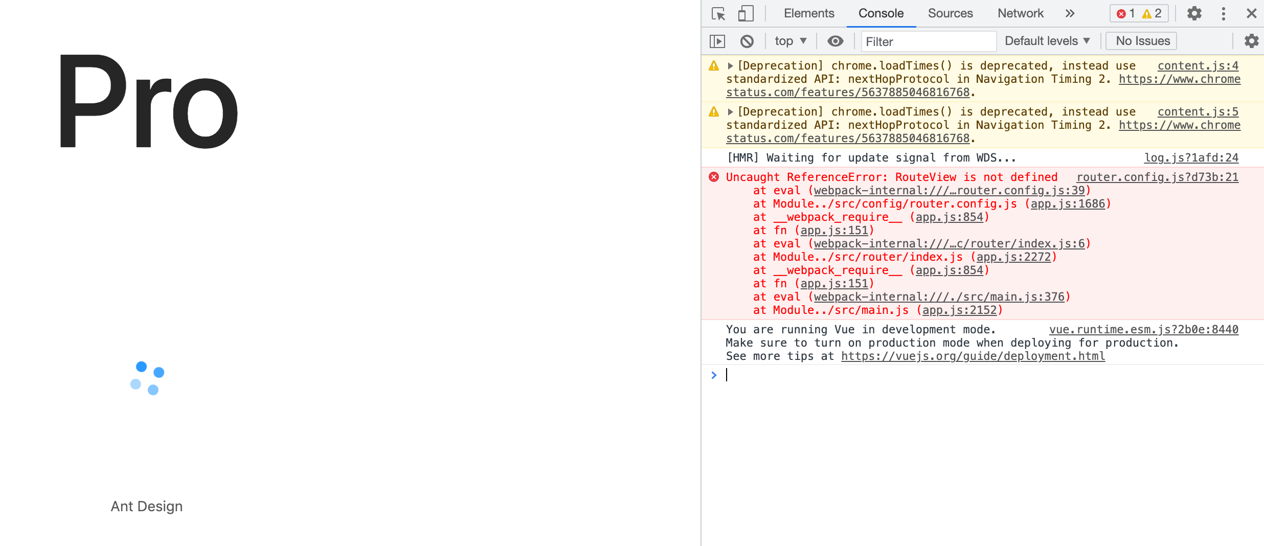Open the app.js:2272 stack trace link
This screenshot has height=546, width=1264.
point(1013,257)
